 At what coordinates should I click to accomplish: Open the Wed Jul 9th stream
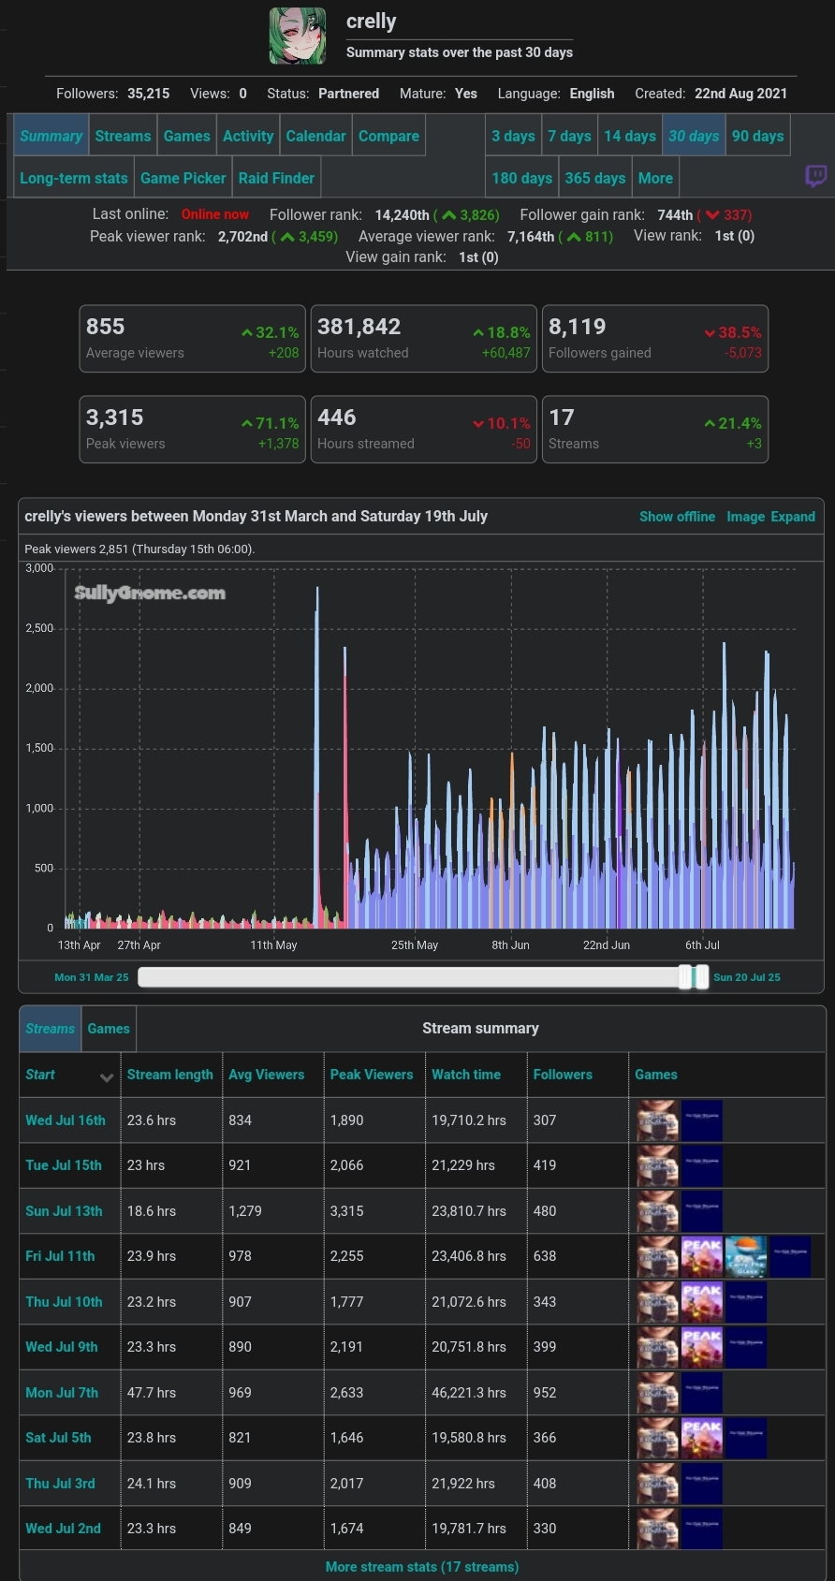click(62, 1347)
